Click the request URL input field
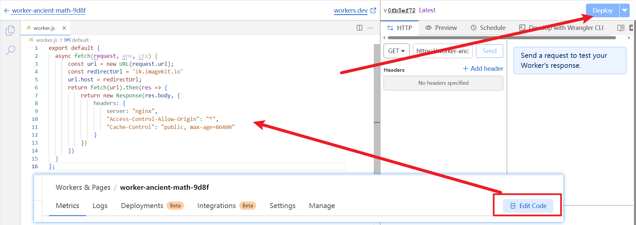This screenshot has height=225, width=636. [x=443, y=51]
